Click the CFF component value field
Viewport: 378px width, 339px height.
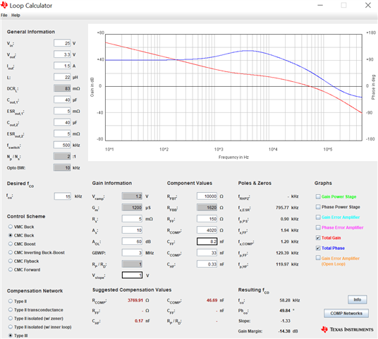(x=207, y=242)
